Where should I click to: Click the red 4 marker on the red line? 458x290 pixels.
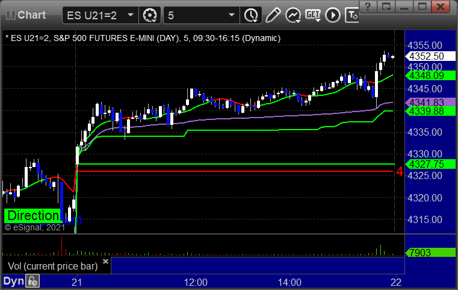[x=399, y=171]
